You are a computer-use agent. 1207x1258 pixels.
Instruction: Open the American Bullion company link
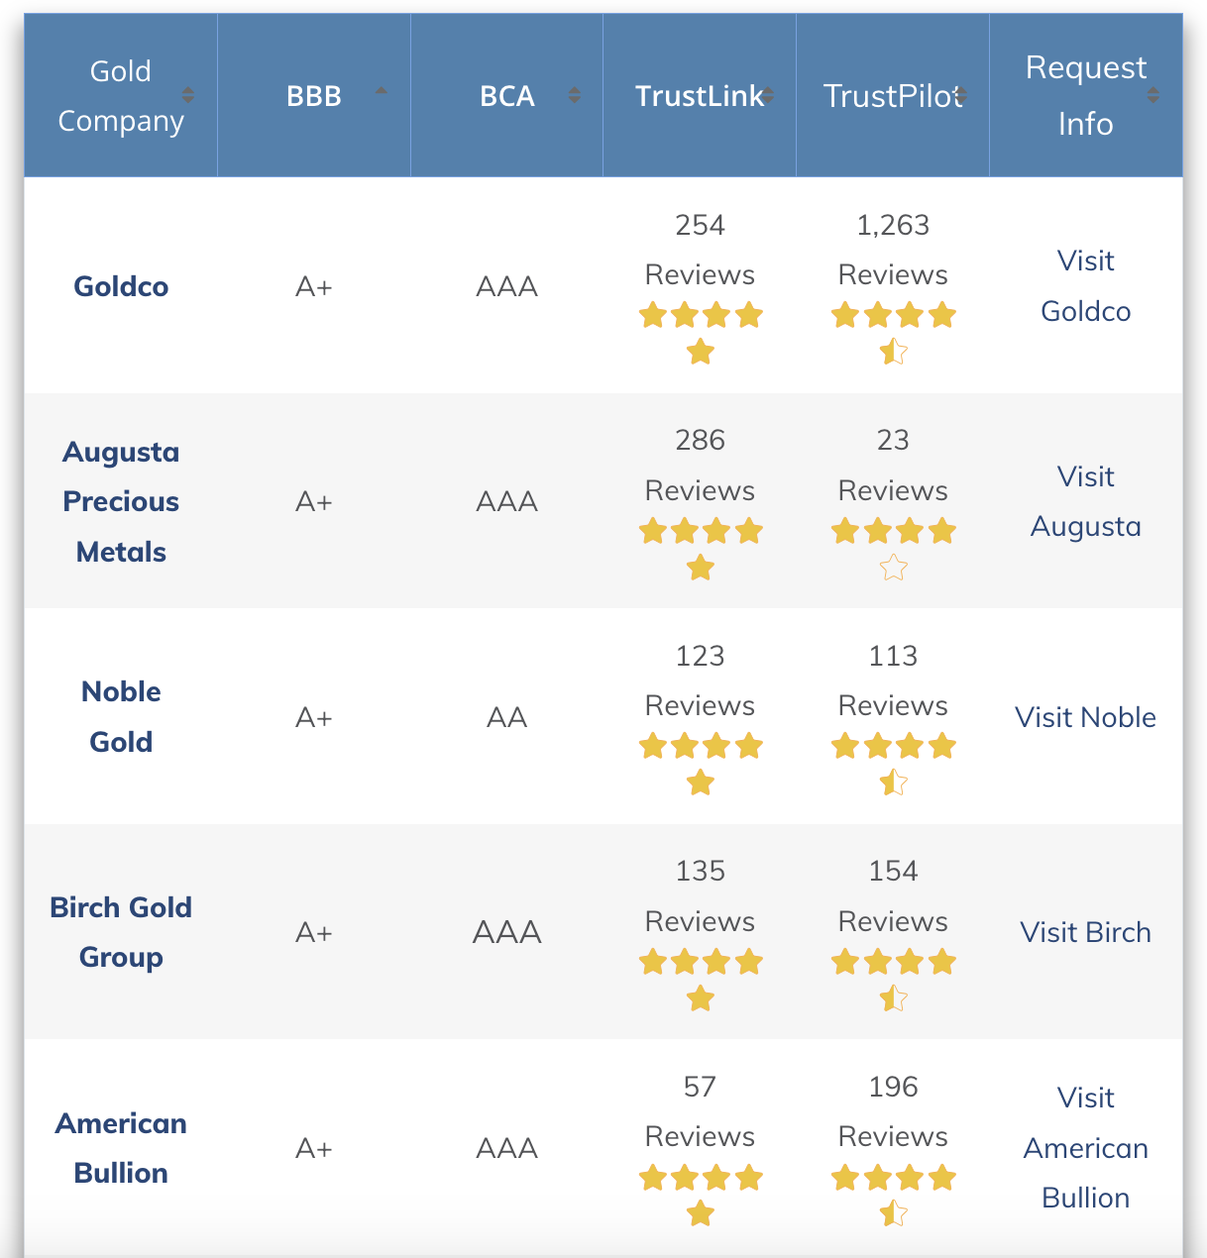point(121,1148)
